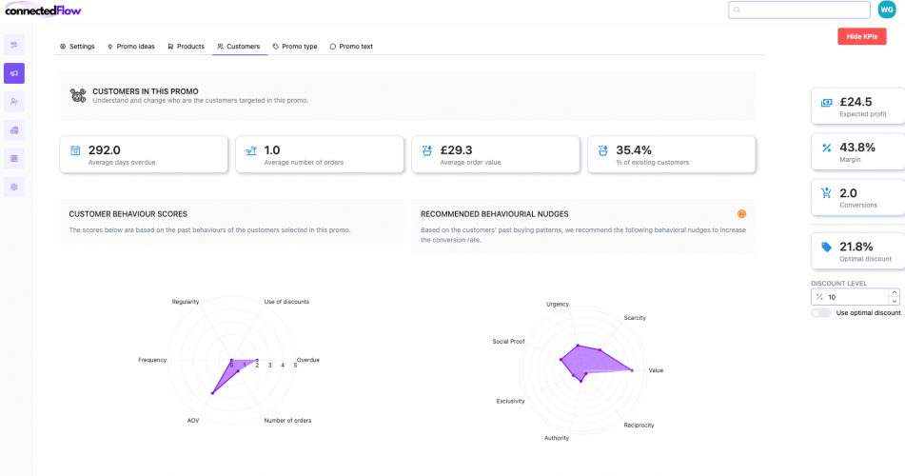Enable the Use optimal discount toggle
Screen dimensions: 905x476
(820, 312)
